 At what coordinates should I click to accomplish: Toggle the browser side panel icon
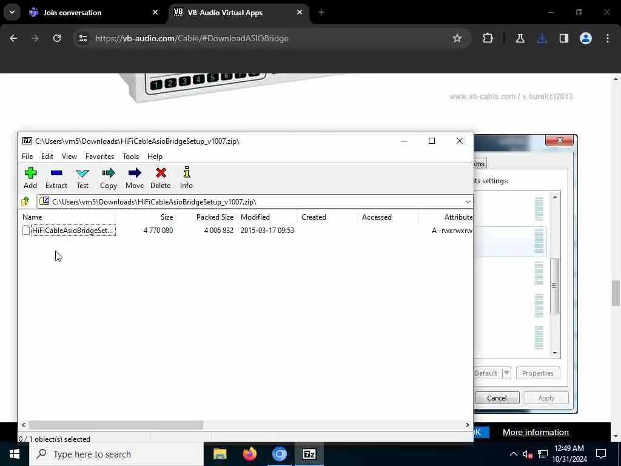click(x=564, y=38)
